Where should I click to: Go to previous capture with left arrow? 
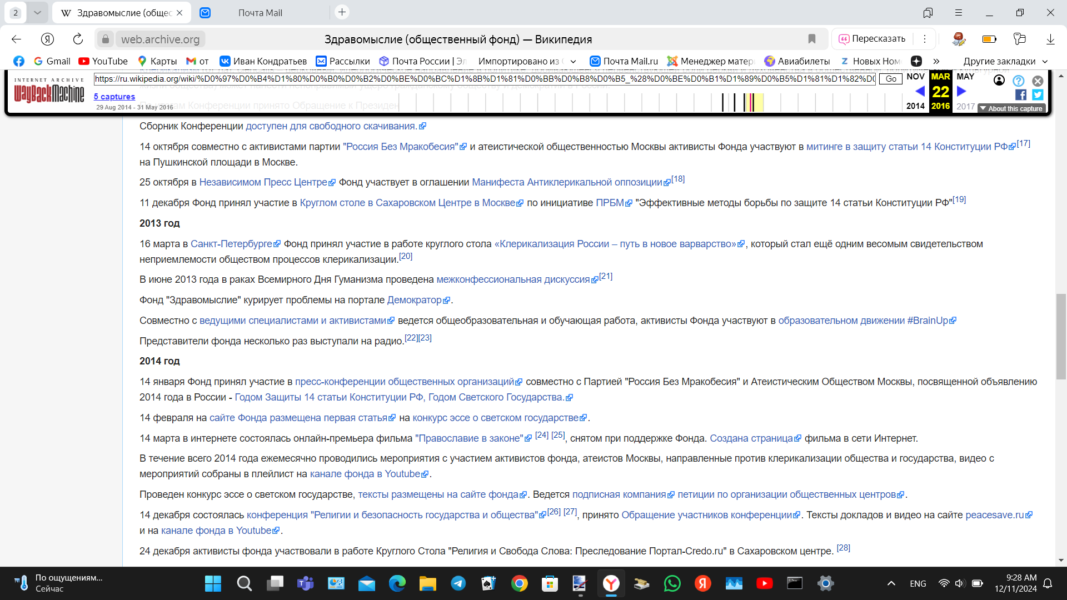tap(920, 91)
